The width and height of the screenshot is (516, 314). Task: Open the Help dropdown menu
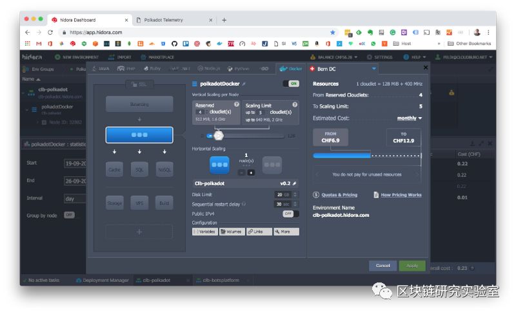(x=414, y=57)
